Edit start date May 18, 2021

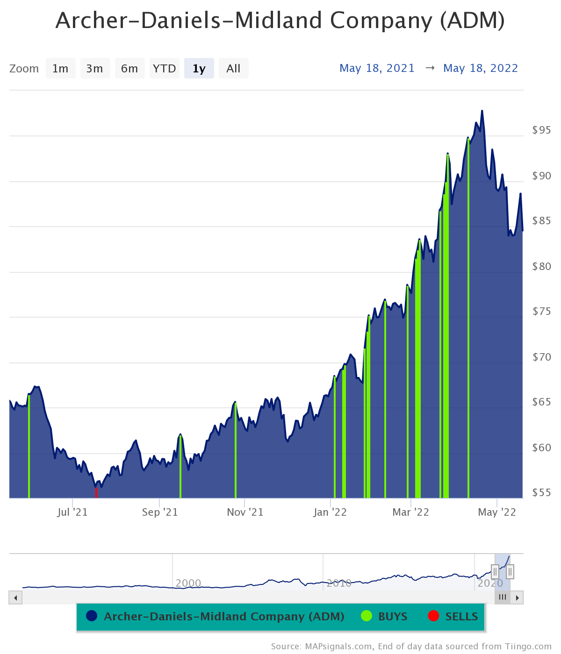click(x=377, y=68)
